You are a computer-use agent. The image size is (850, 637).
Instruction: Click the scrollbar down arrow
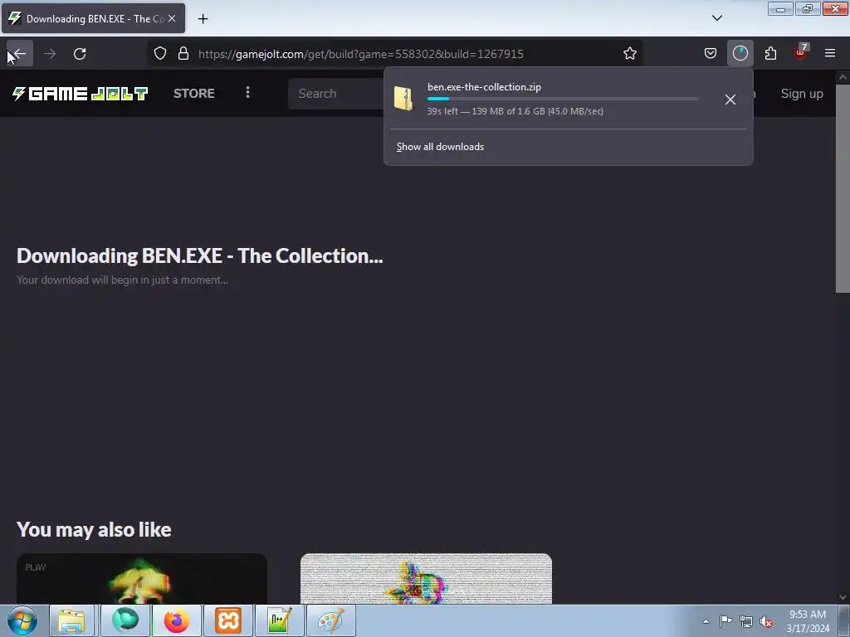pos(843,597)
